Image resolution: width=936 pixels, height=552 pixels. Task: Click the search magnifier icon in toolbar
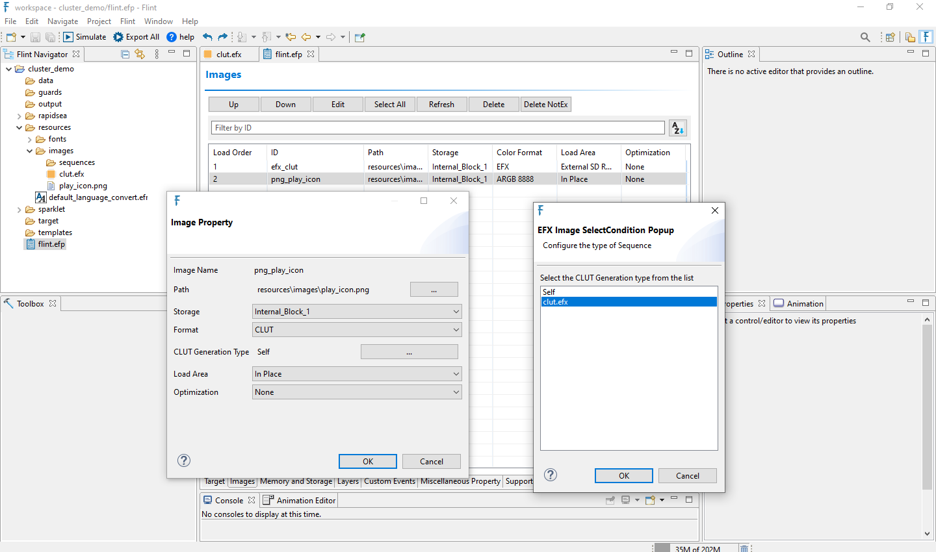pos(865,37)
